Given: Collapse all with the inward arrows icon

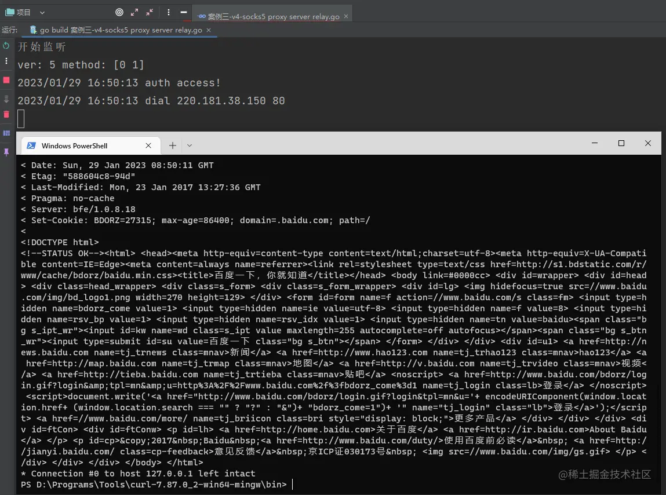Looking at the screenshot, I should [150, 12].
